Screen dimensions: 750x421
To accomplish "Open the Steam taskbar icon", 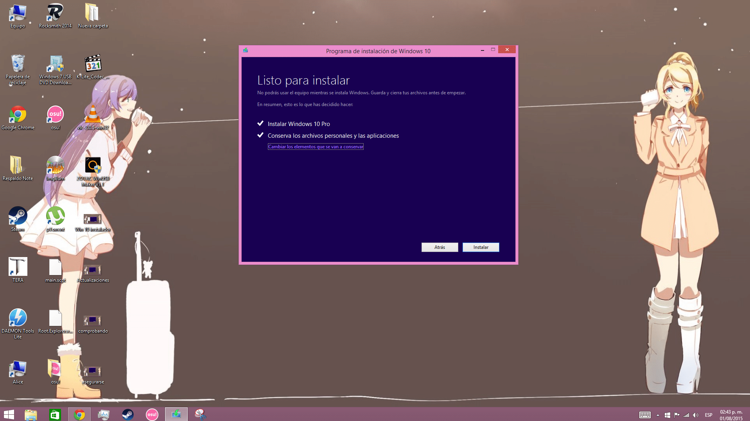I will [127, 414].
